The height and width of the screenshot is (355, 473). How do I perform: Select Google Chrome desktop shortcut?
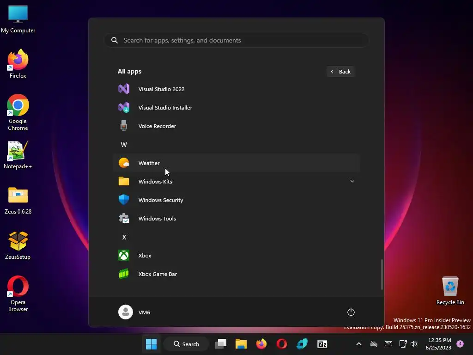click(18, 112)
